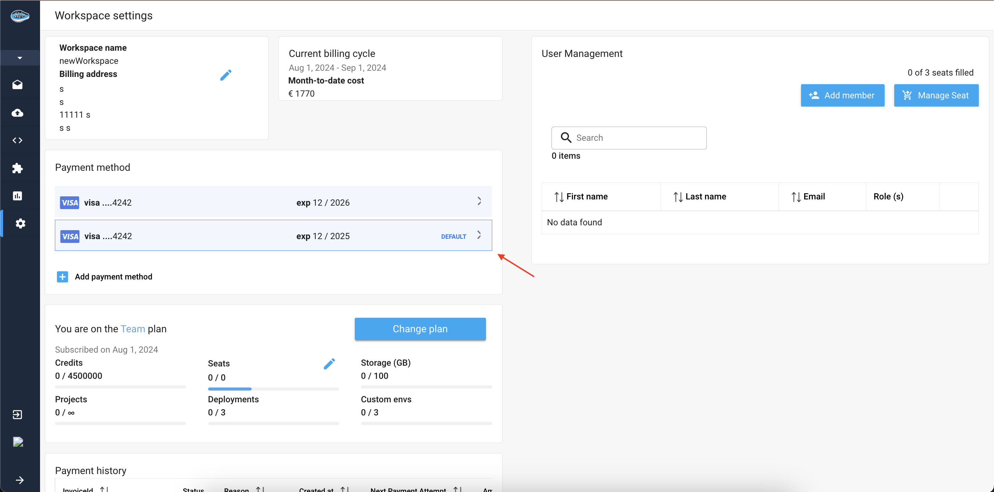Click the user avatar image in sidebar
994x492 pixels.
pyautogui.click(x=18, y=442)
